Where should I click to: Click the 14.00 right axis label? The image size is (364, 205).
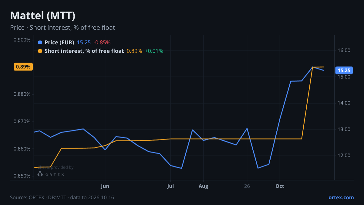[344, 103]
